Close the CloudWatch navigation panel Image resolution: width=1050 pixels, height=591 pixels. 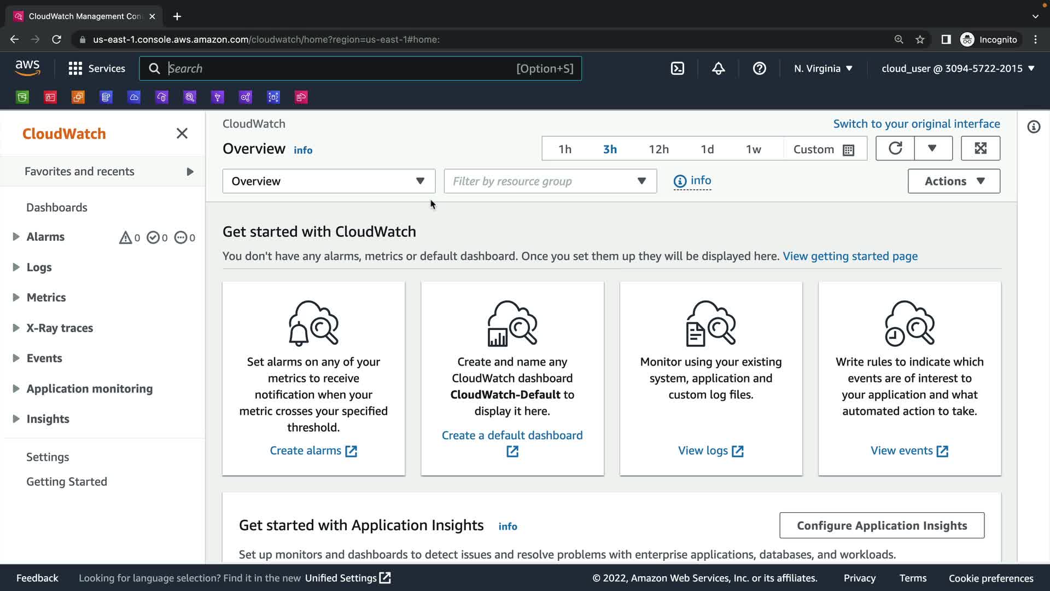182,134
